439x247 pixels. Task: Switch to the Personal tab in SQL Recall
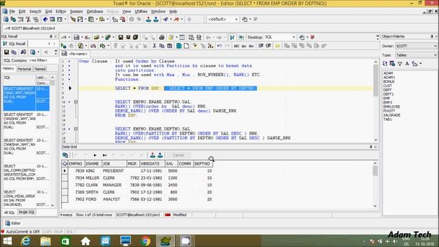click(24, 69)
